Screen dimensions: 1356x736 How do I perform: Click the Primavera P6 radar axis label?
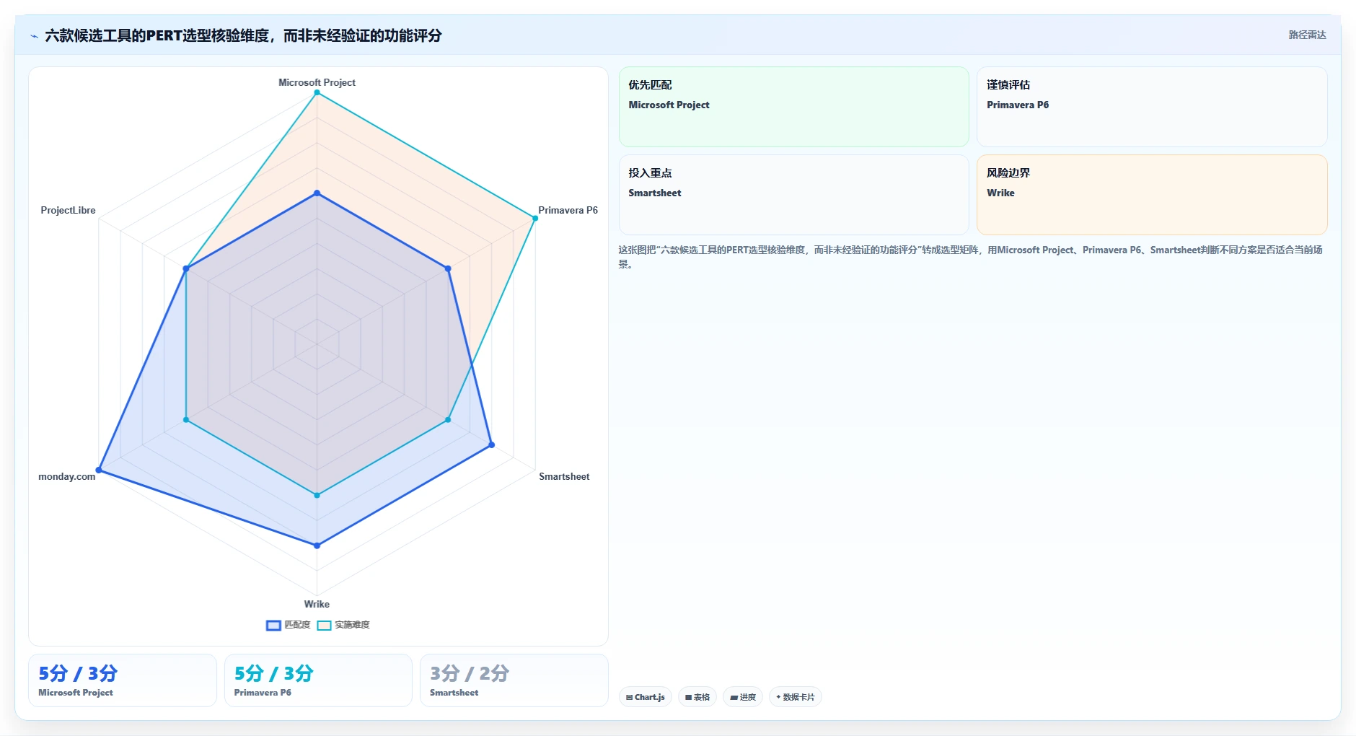[568, 210]
